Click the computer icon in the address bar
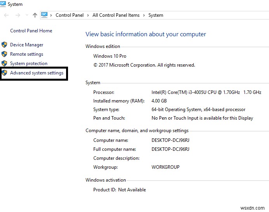The width and height of the screenshot is (269, 212). coord(44,15)
